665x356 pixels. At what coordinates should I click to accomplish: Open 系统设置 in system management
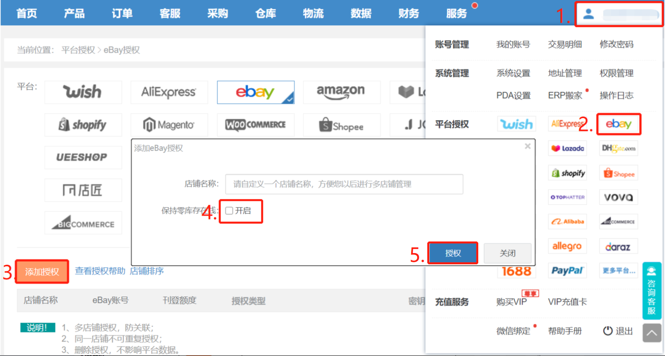tap(513, 73)
